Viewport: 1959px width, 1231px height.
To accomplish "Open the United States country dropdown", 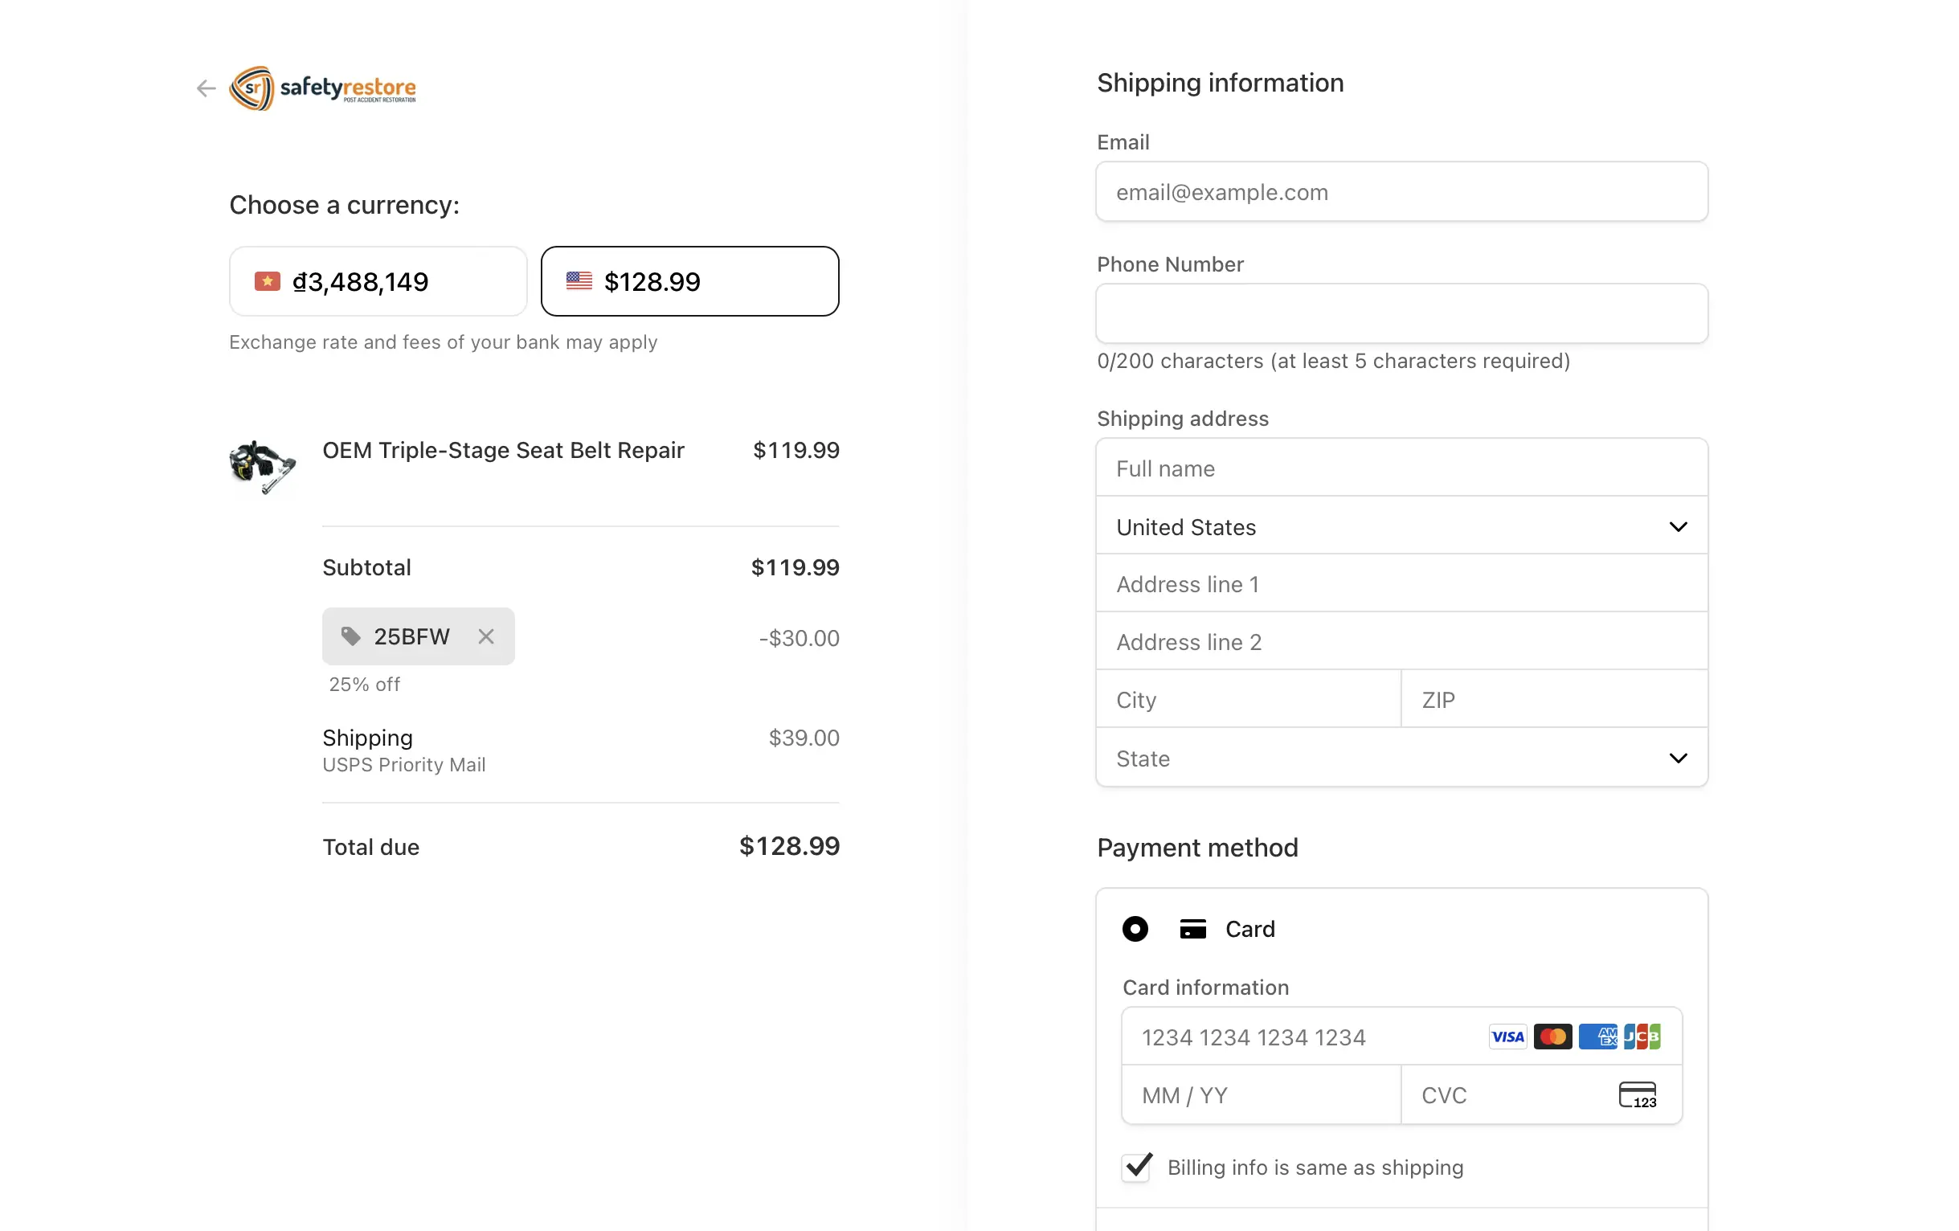I will coord(1401,526).
